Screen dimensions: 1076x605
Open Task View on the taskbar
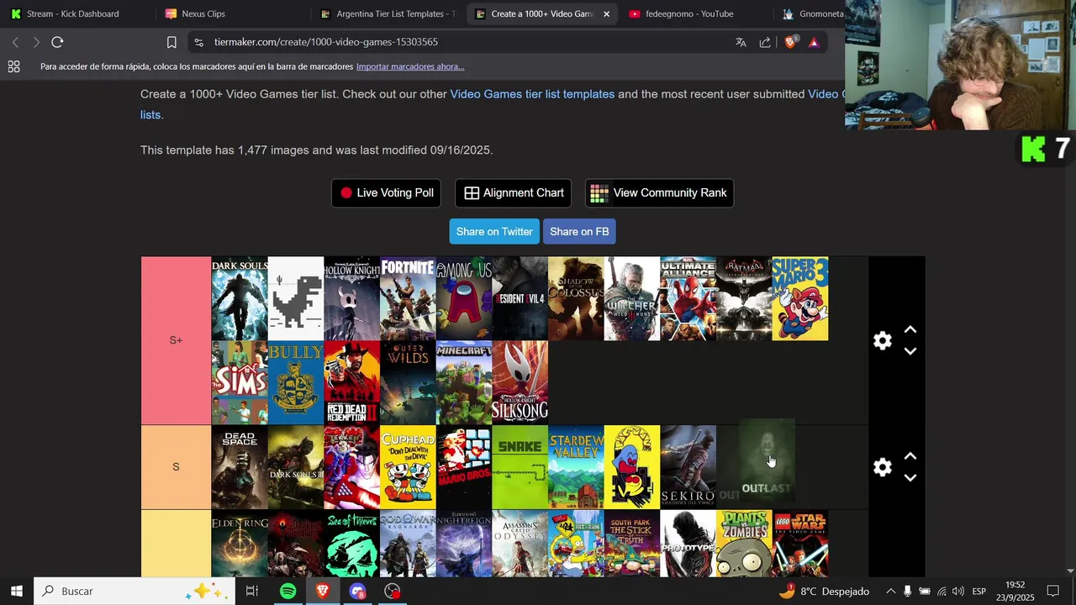click(x=252, y=592)
